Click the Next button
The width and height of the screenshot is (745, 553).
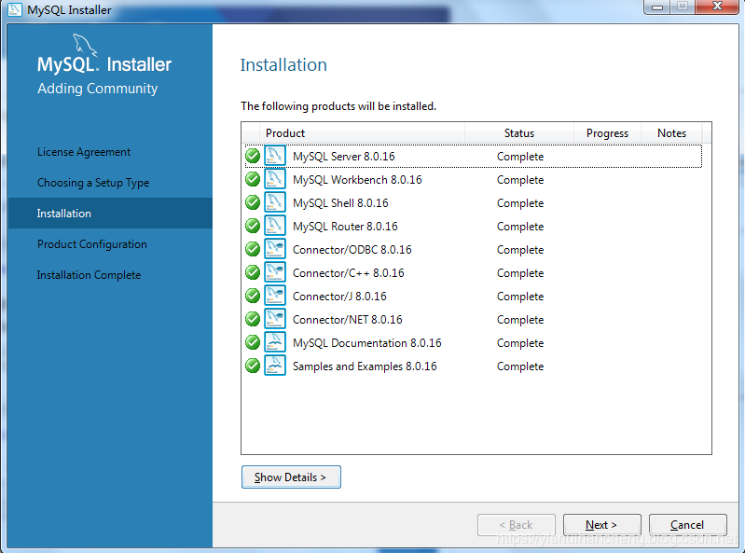tap(601, 525)
